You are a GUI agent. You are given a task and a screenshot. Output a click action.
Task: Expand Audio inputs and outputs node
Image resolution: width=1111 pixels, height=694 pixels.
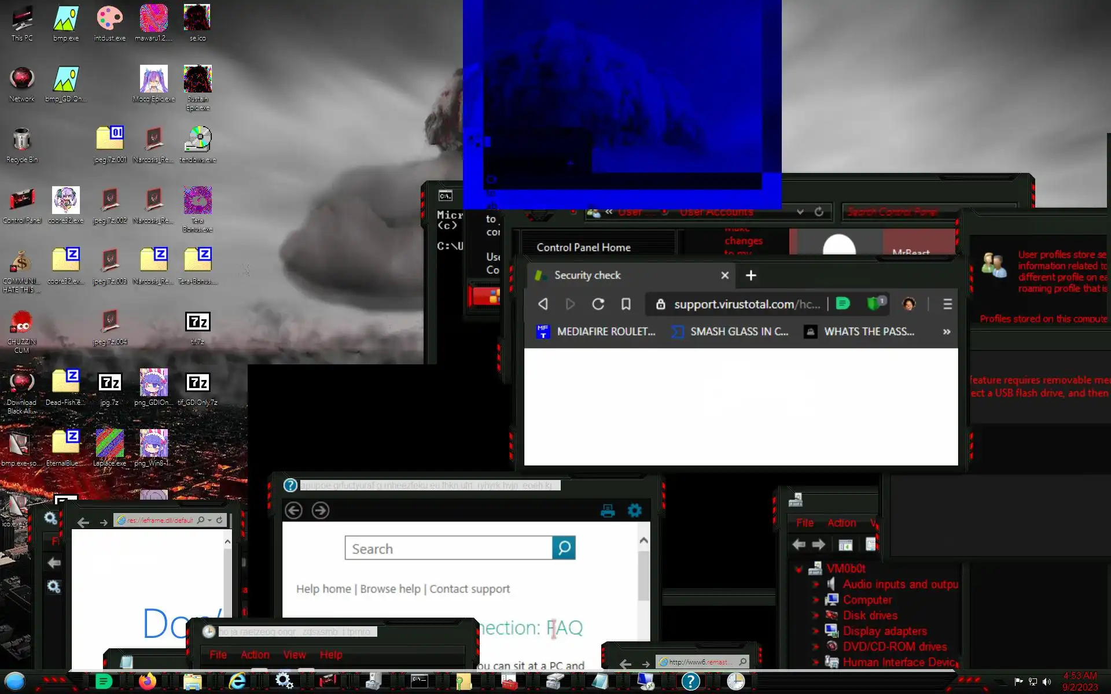pyautogui.click(x=816, y=585)
